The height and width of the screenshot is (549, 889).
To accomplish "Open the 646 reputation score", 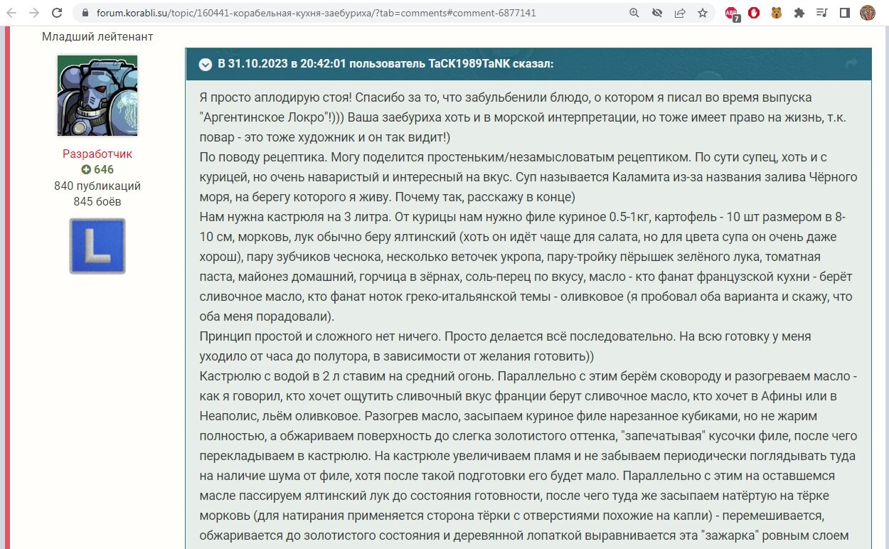I will 97,170.
